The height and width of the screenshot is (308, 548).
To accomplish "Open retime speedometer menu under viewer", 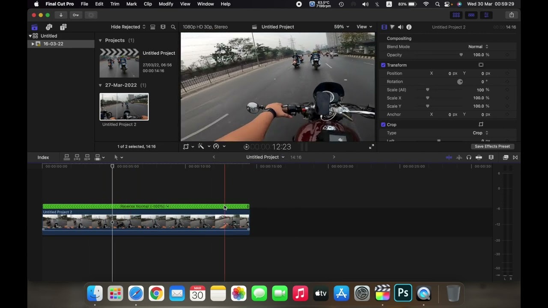I will [216, 146].
